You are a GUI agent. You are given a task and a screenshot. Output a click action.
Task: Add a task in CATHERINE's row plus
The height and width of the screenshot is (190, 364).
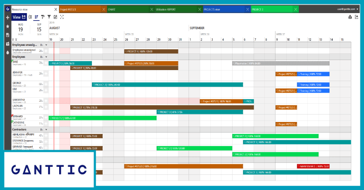46,123
